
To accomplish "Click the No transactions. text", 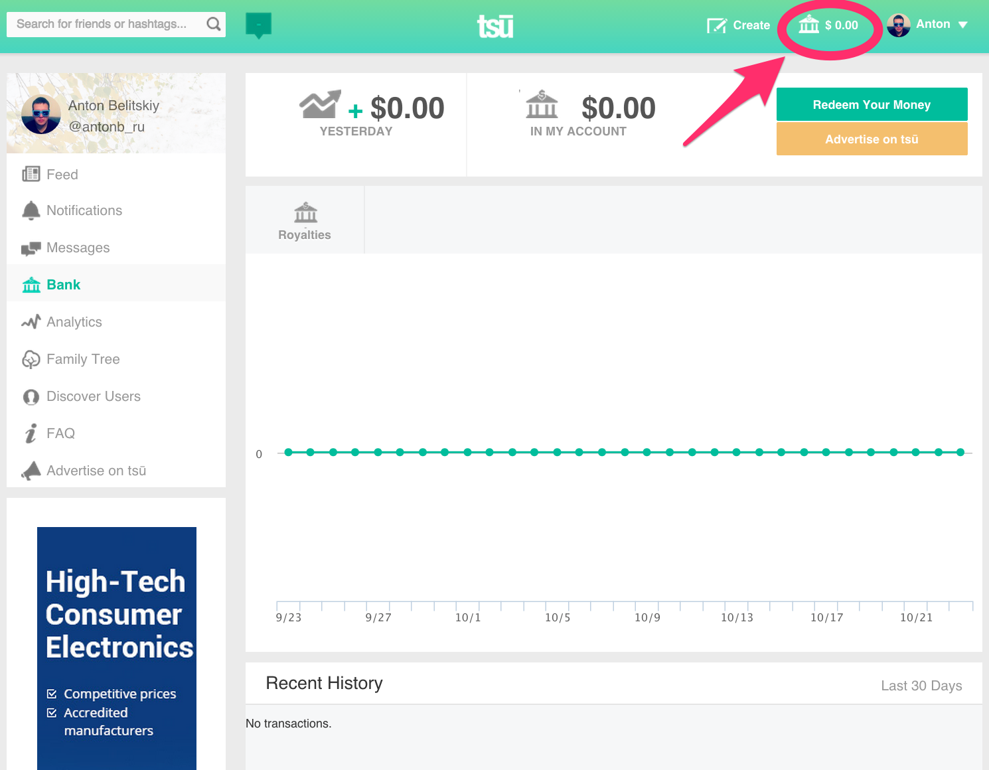I will pos(289,724).
